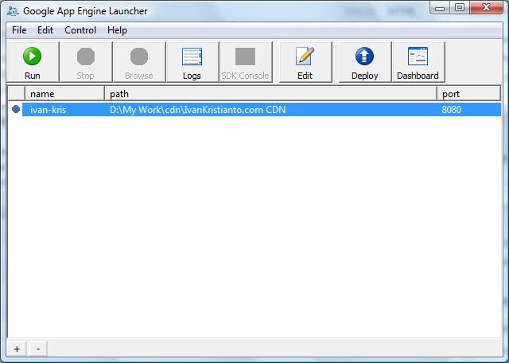This screenshot has width=509, height=363.
Task: Click the App Engine title bar icon
Action: (x=13, y=11)
